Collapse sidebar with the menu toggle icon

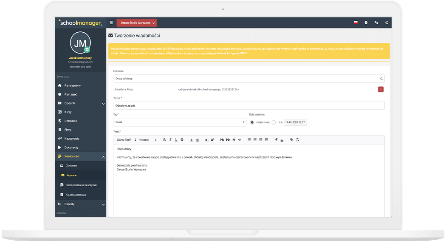coord(111,23)
